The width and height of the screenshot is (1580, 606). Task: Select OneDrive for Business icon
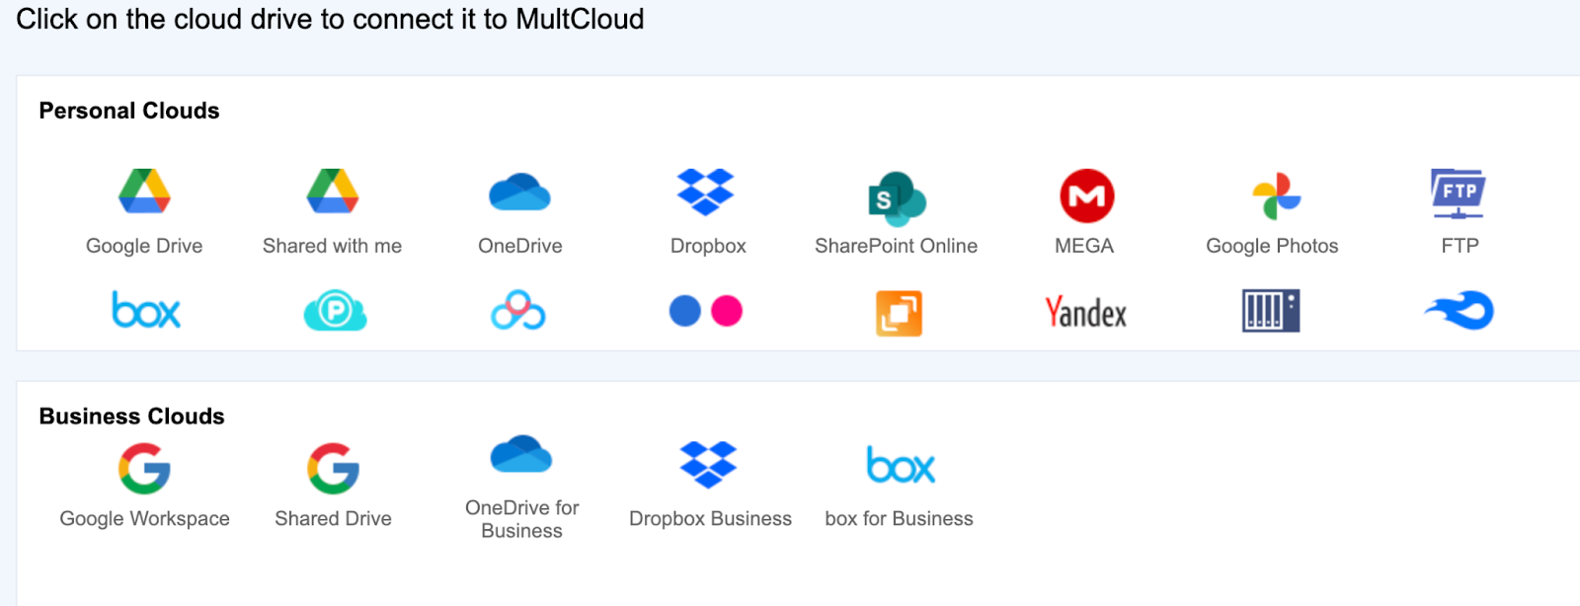click(x=521, y=454)
